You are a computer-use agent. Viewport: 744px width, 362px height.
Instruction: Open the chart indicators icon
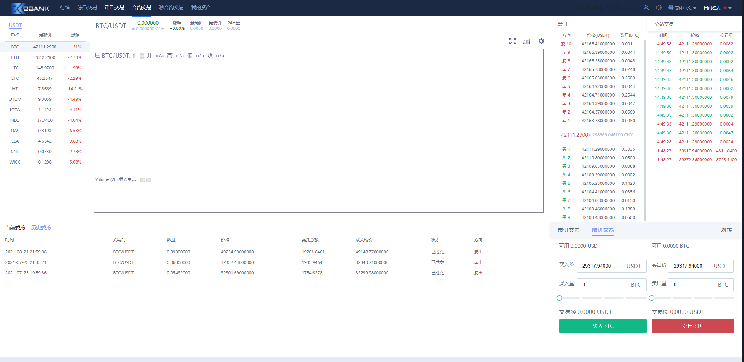click(526, 41)
